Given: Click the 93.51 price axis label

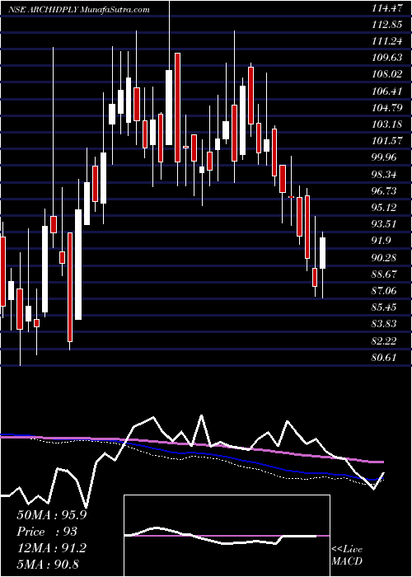Looking at the screenshot, I should [x=384, y=224].
